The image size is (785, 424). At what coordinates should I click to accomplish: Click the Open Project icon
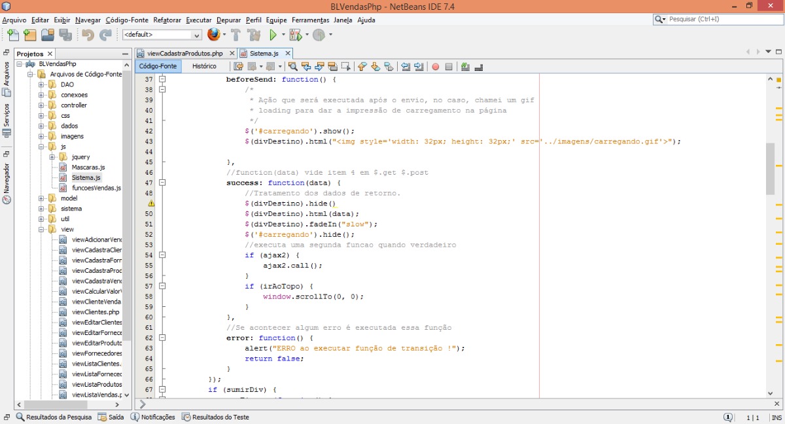coord(47,35)
